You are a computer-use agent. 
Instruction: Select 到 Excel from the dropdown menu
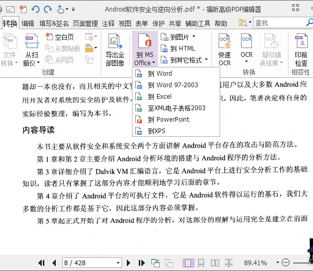pyautogui.click(x=159, y=96)
